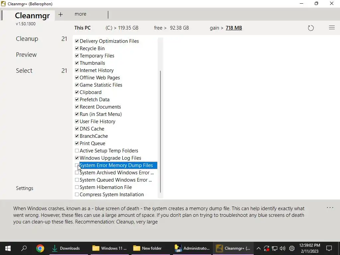Click the volume speaker tray icon
The height and width of the screenshot is (255, 340).
point(283,248)
